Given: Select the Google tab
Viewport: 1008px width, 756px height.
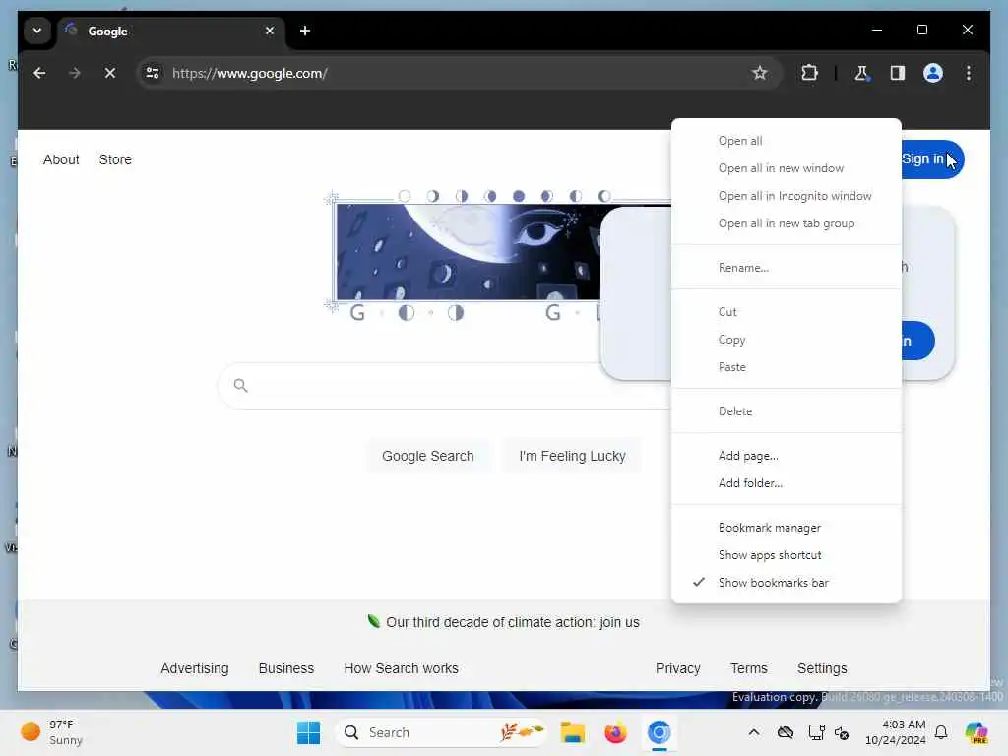Looking at the screenshot, I should pos(170,31).
